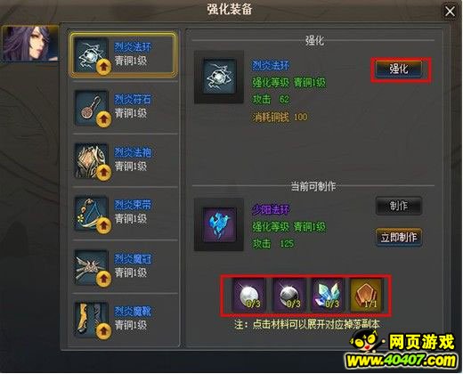Click the upgrade arrow on 烈炎符石
Screen dimensions: 463x374
click(x=103, y=119)
